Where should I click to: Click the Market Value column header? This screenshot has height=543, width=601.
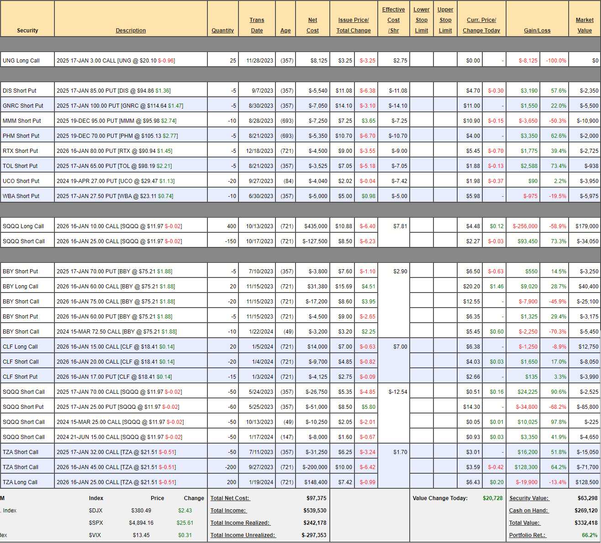tap(584, 25)
